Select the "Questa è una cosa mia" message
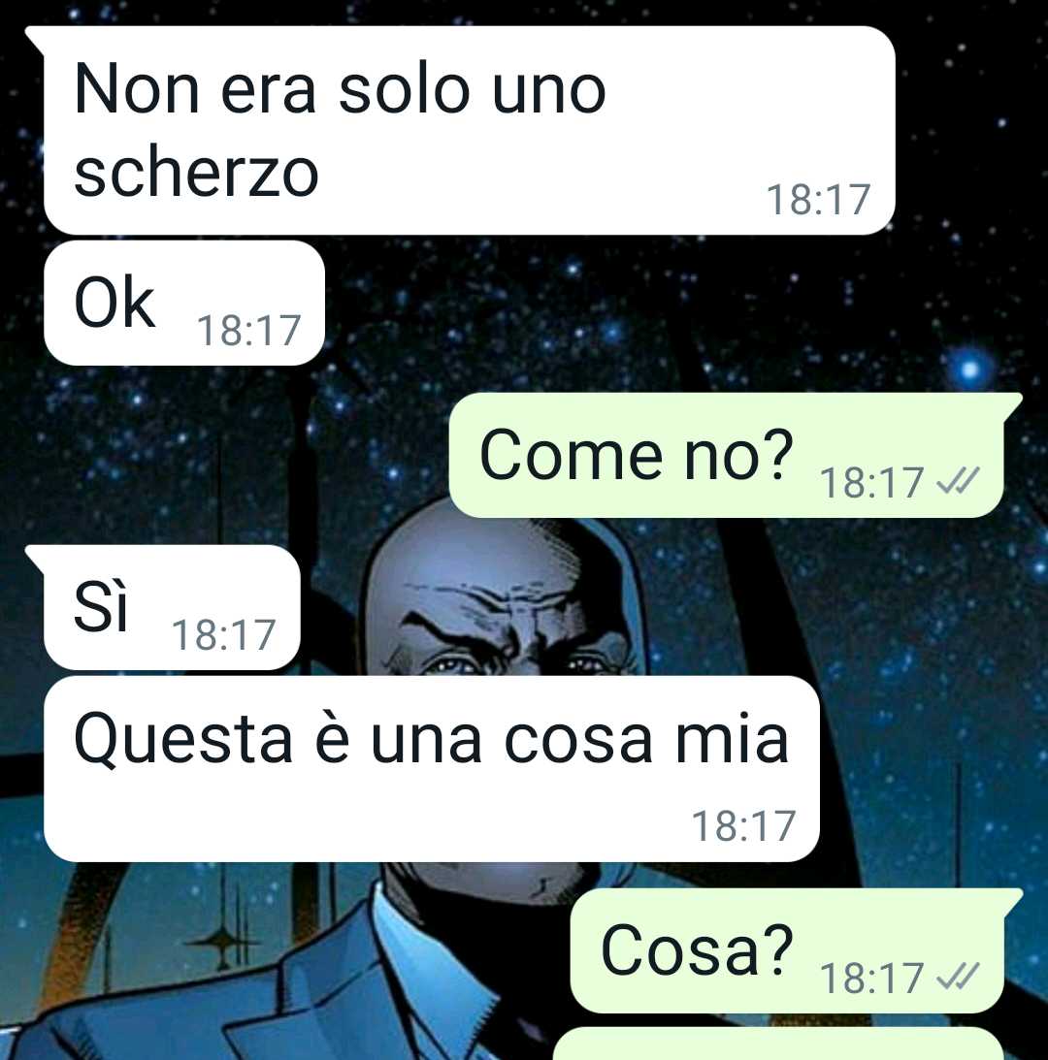The height and width of the screenshot is (1060, 1048). click(x=432, y=769)
